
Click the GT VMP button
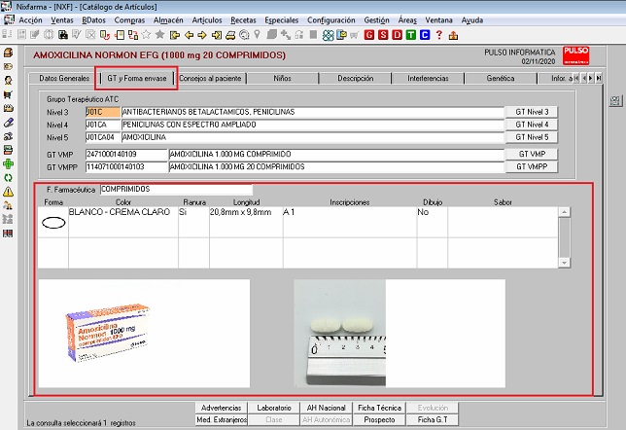(x=532, y=154)
